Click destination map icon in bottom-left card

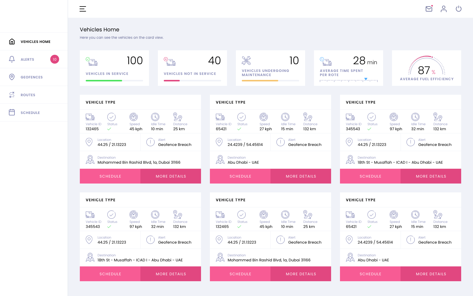tap(90, 258)
